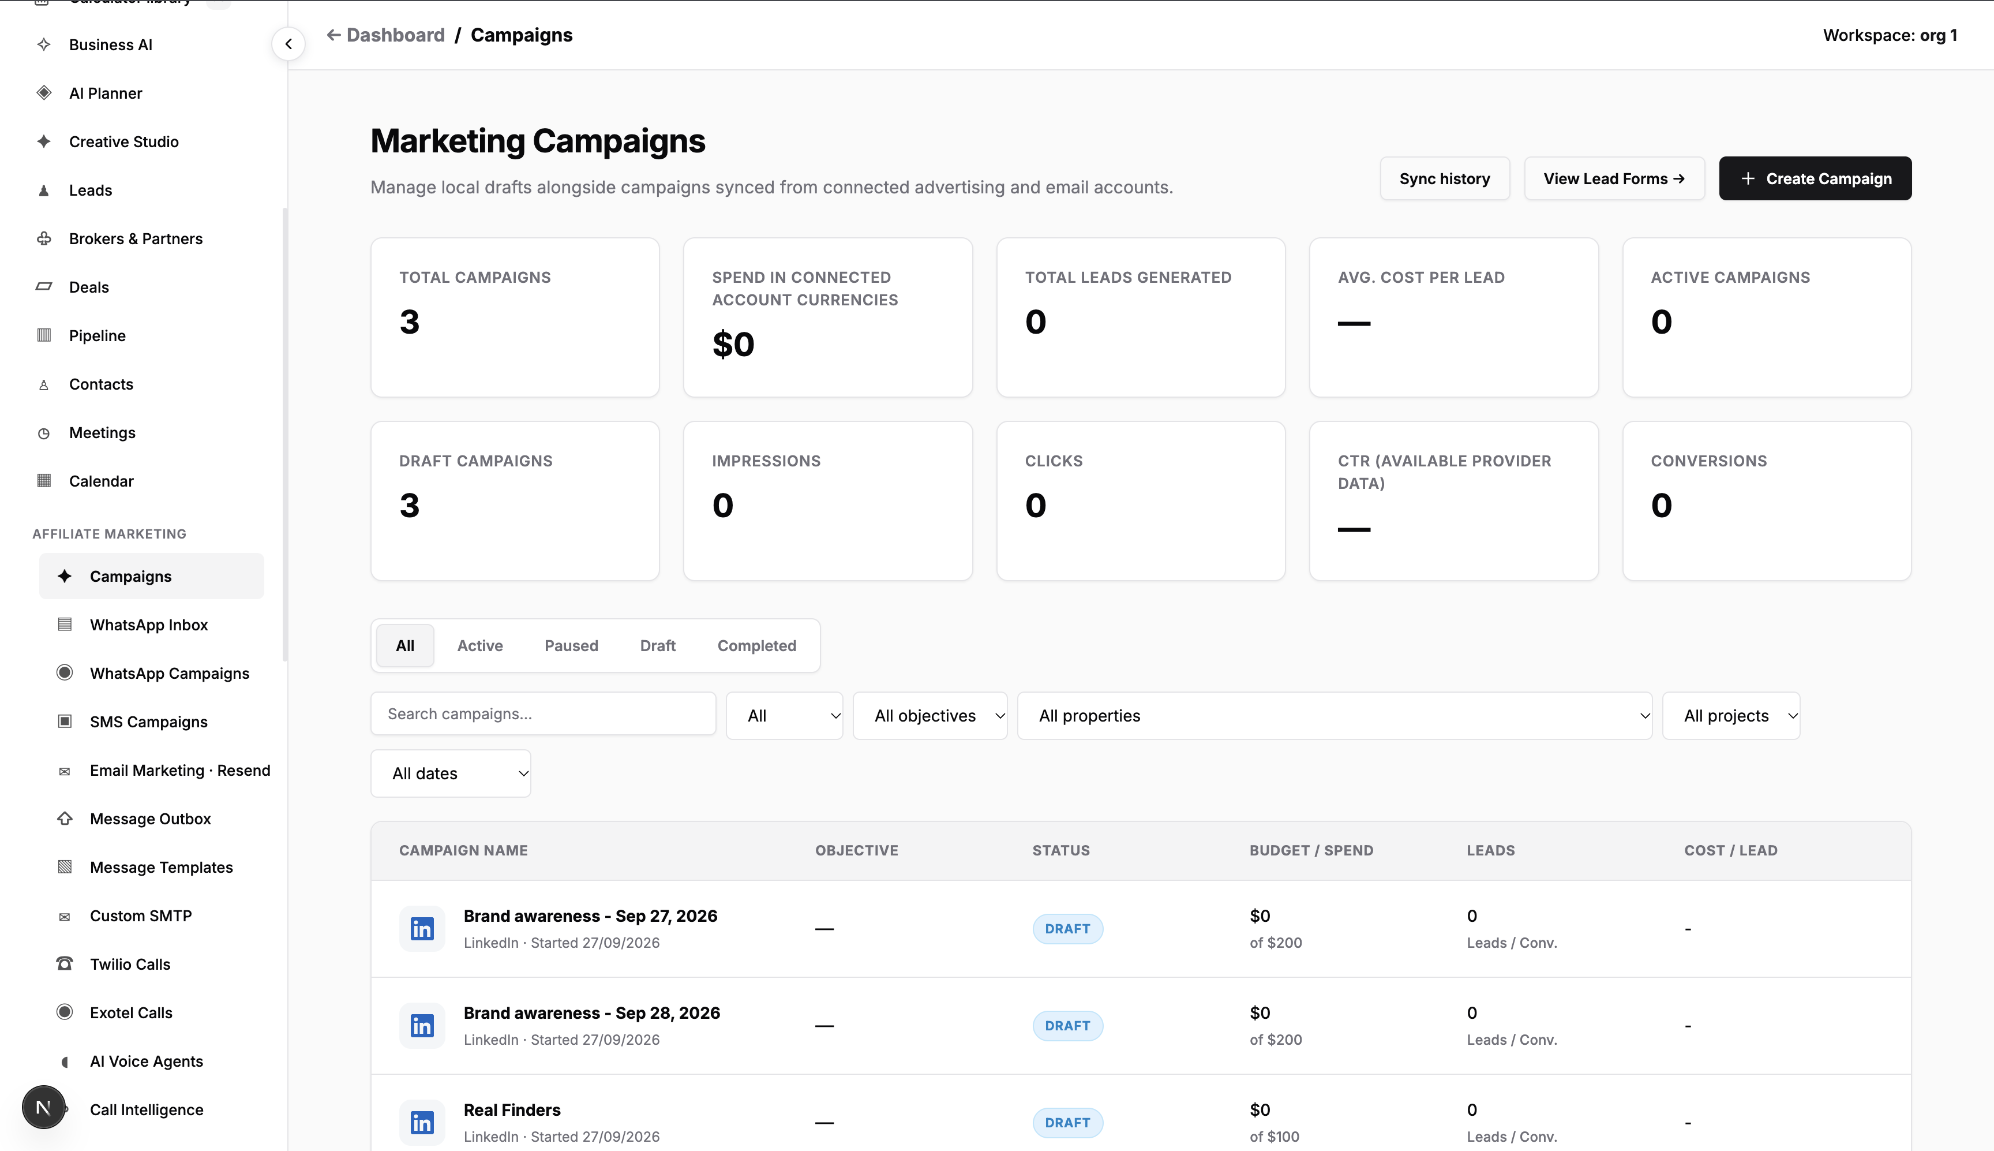This screenshot has width=1994, height=1151.
Task: Click the Create Campaign button
Action: click(1815, 179)
